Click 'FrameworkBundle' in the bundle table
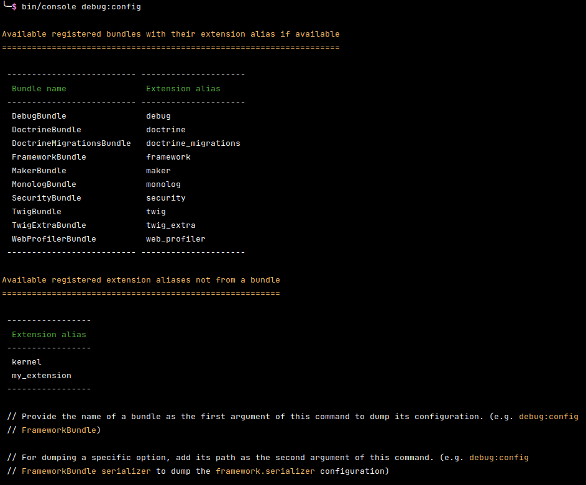Viewport: 586px width, 485px height. [x=49, y=157]
